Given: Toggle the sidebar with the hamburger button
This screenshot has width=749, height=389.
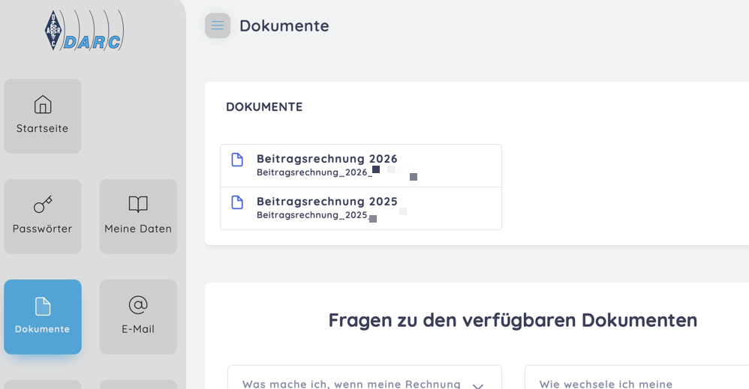Looking at the screenshot, I should click(x=218, y=25).
